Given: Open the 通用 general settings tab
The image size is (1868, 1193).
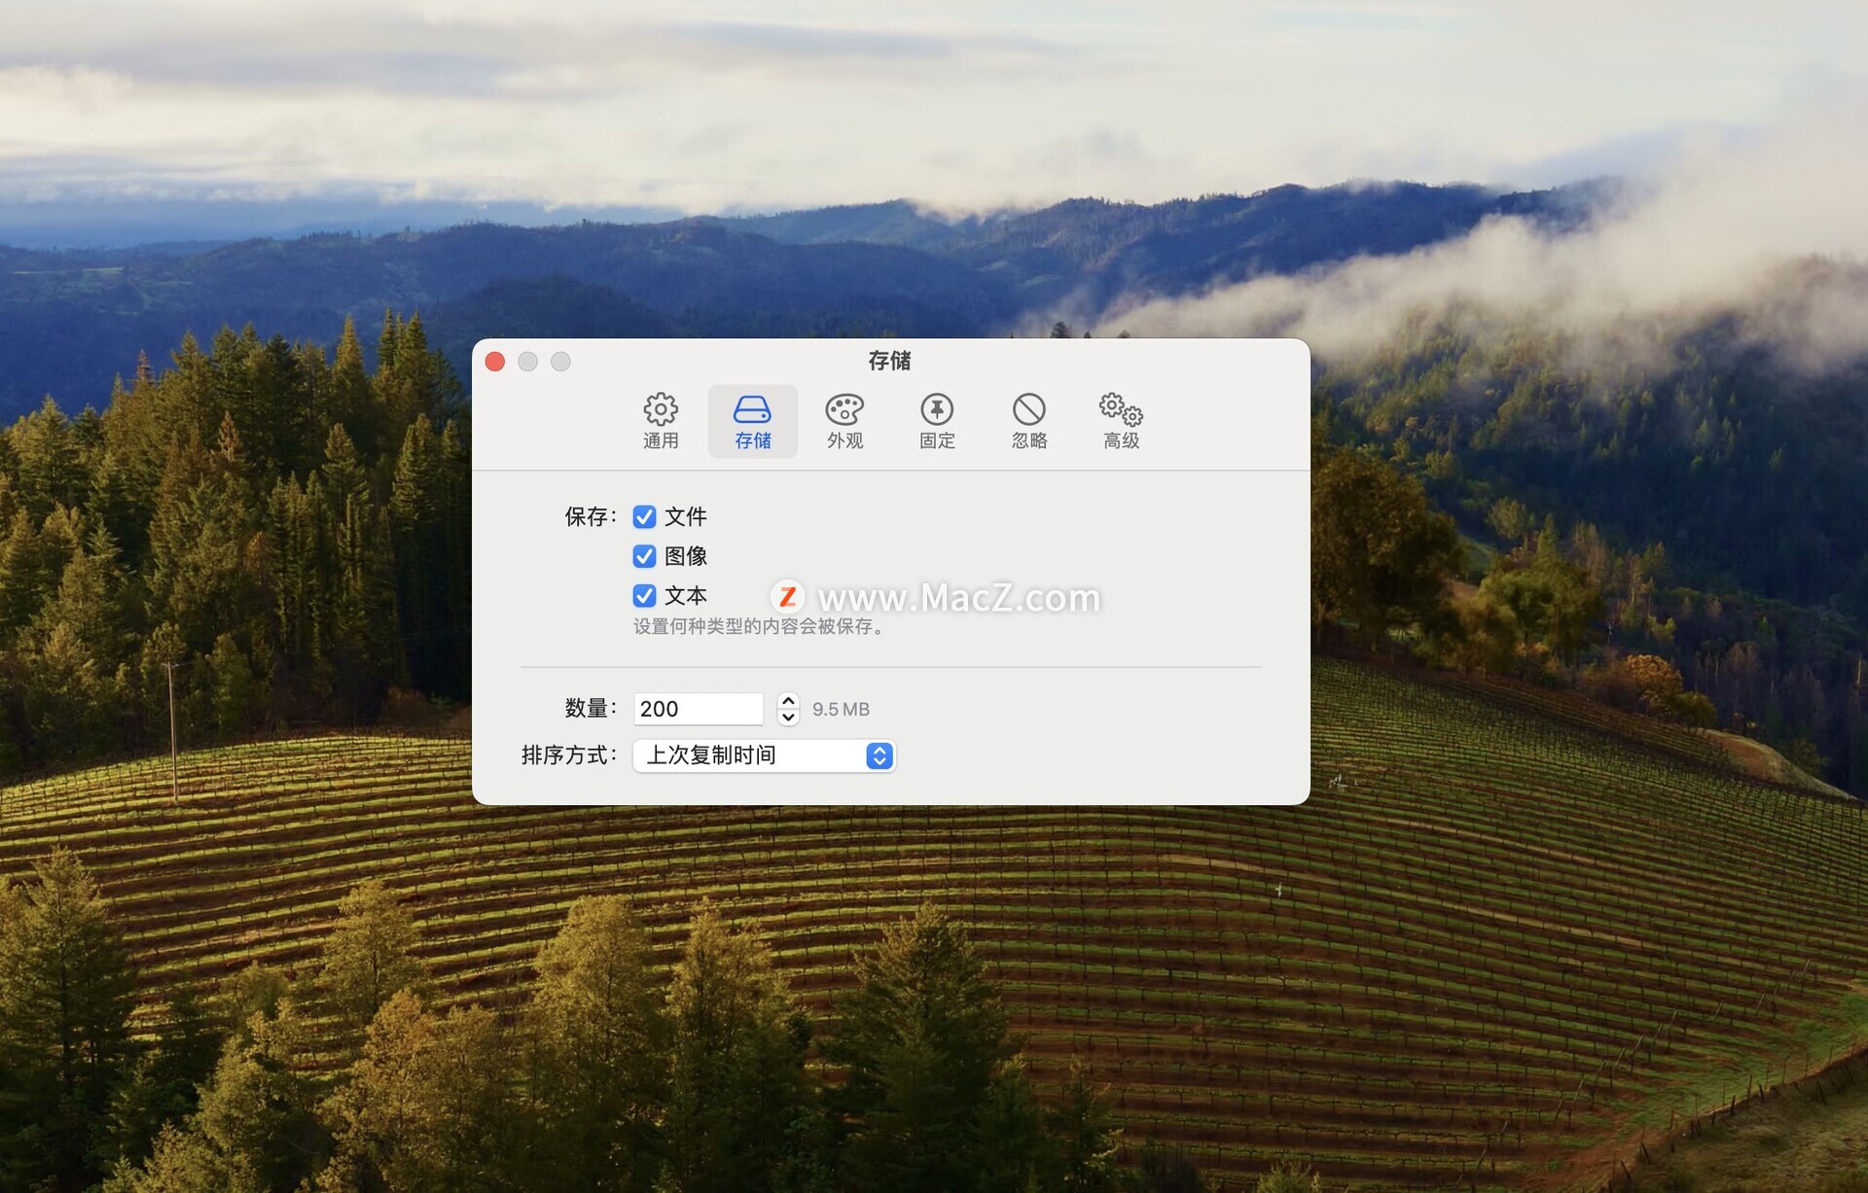Looking at the screenshot, I should [661, 421].
